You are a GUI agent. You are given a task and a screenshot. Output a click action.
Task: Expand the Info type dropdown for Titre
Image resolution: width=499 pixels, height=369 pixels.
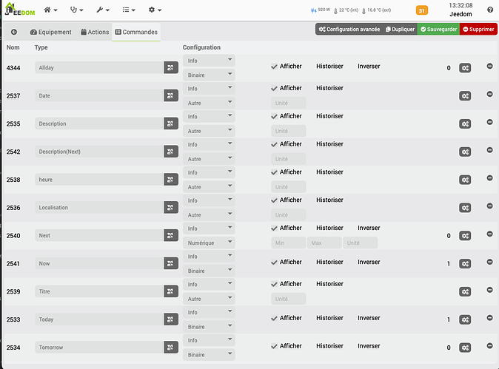(209, 284)
